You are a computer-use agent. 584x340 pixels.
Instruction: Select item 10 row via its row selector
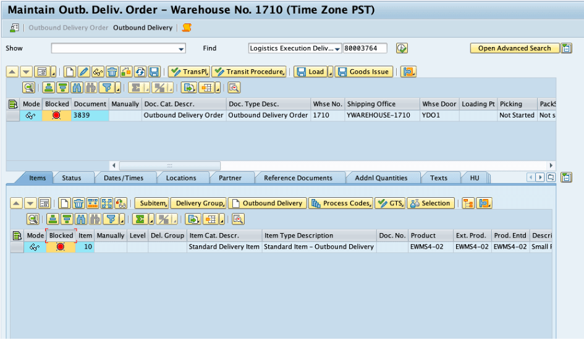[x=17, y=247]
